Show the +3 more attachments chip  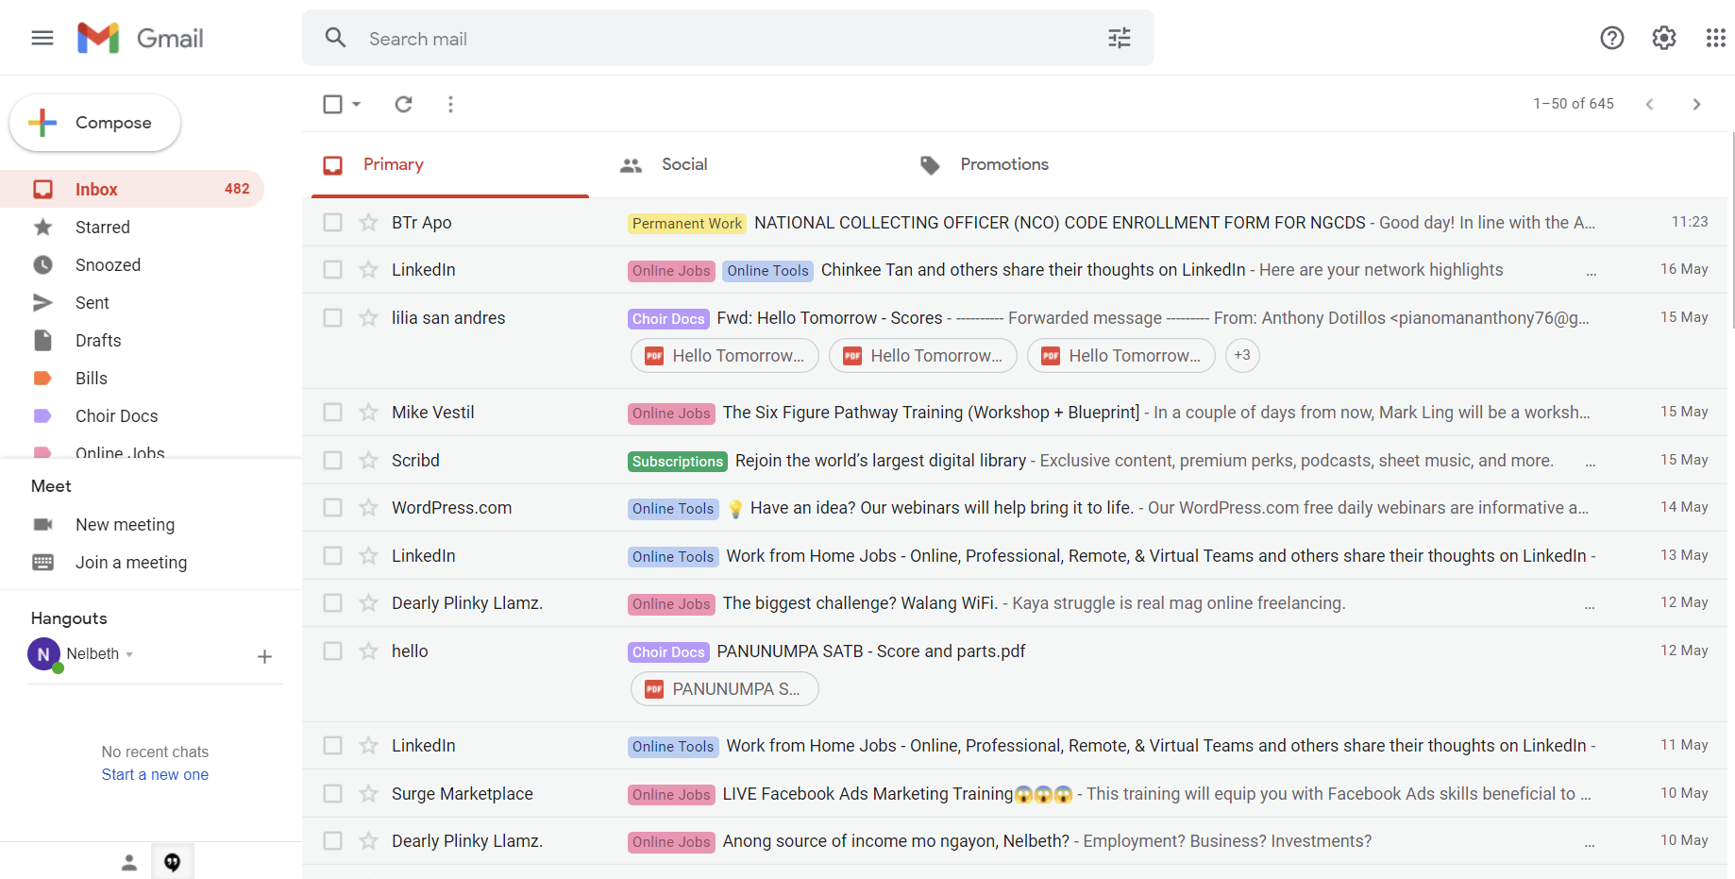click(1242, 355)
